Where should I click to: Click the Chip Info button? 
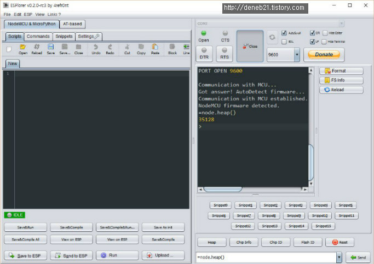[244, 242]
